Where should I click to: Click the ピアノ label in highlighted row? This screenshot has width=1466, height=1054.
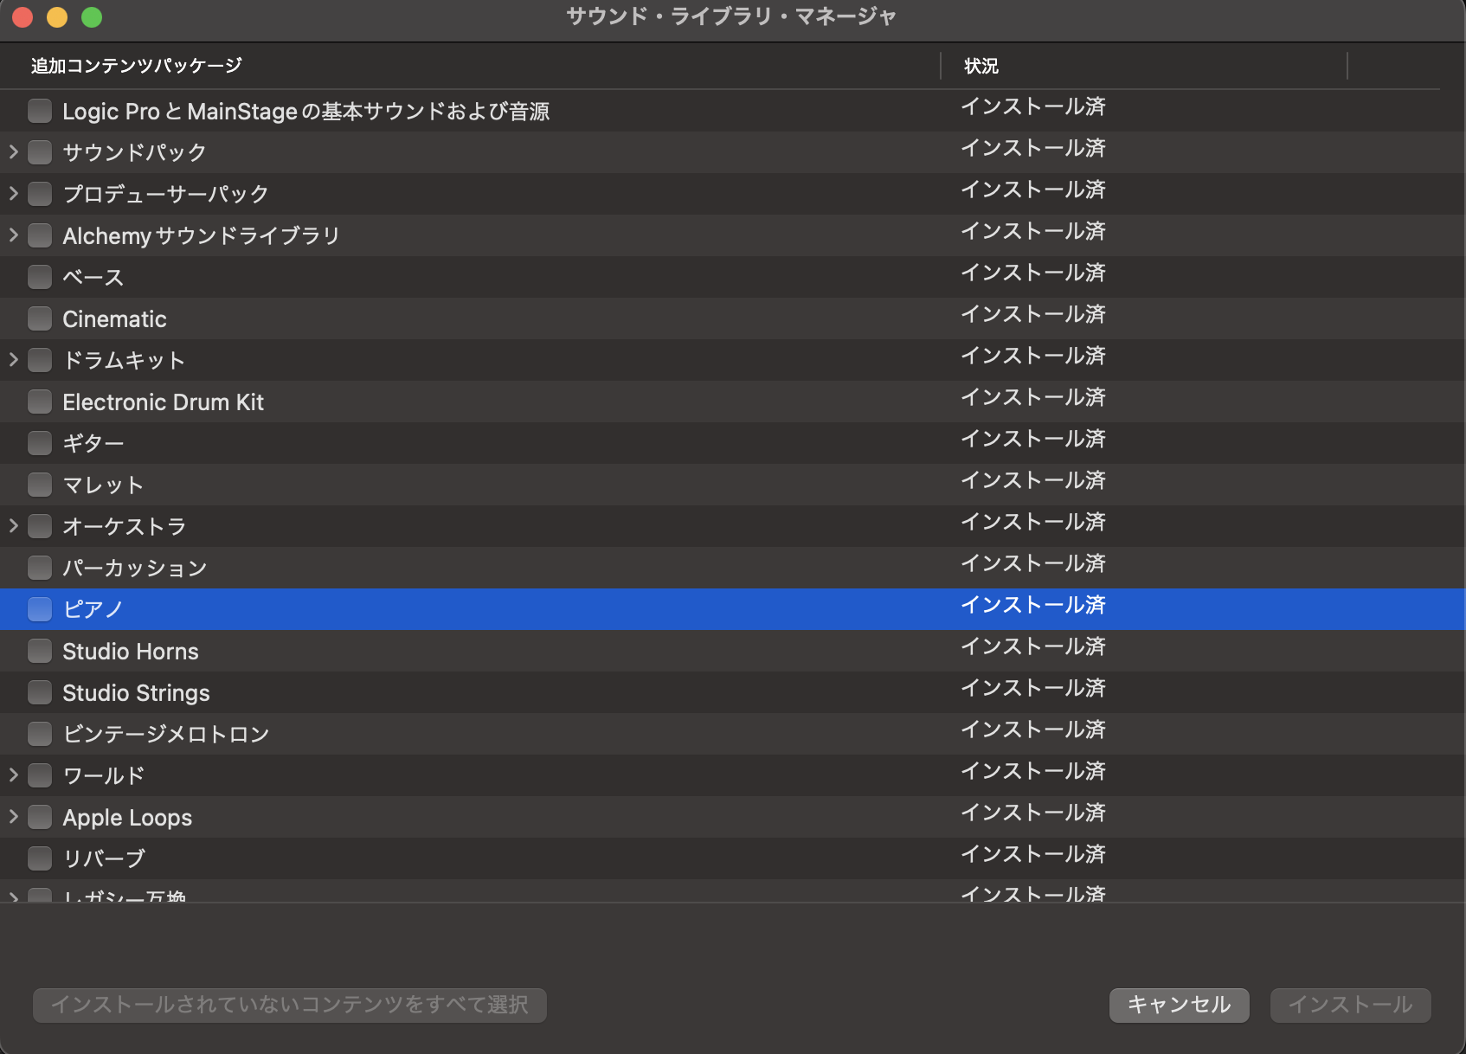point(93,610)
